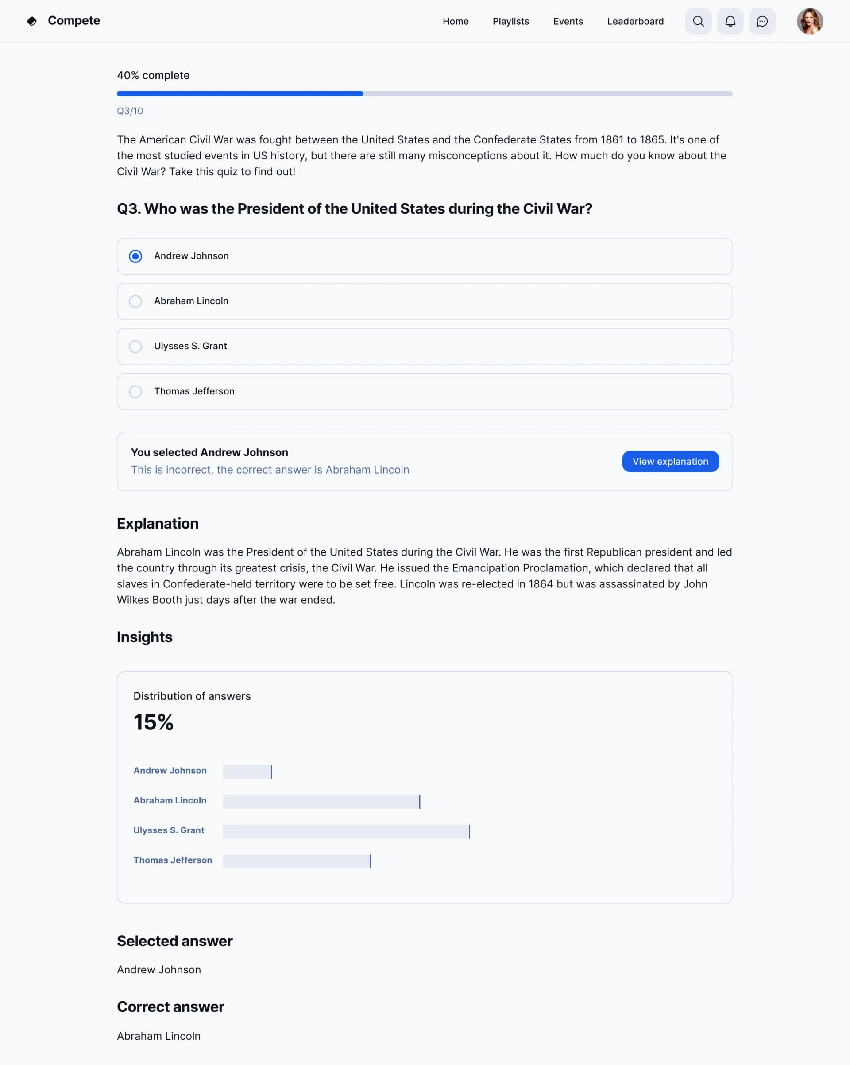Click the Compete brand name link

[73, 21]
